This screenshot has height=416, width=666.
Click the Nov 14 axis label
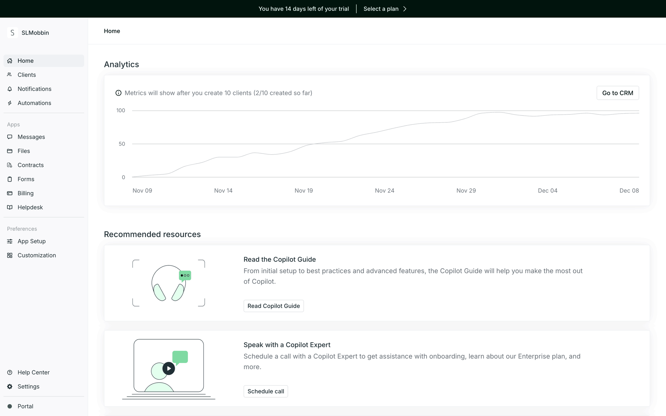click(x=223, y=191)
